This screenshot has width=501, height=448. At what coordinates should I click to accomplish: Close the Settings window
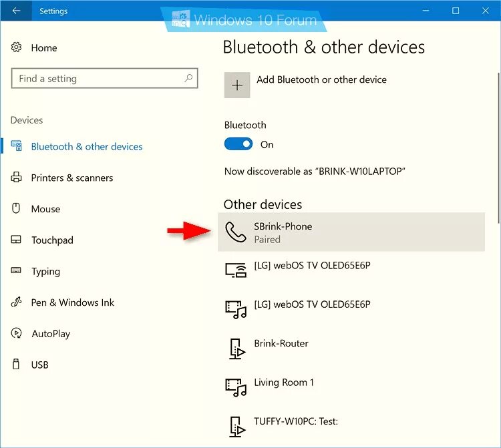[x=486, y=11]
